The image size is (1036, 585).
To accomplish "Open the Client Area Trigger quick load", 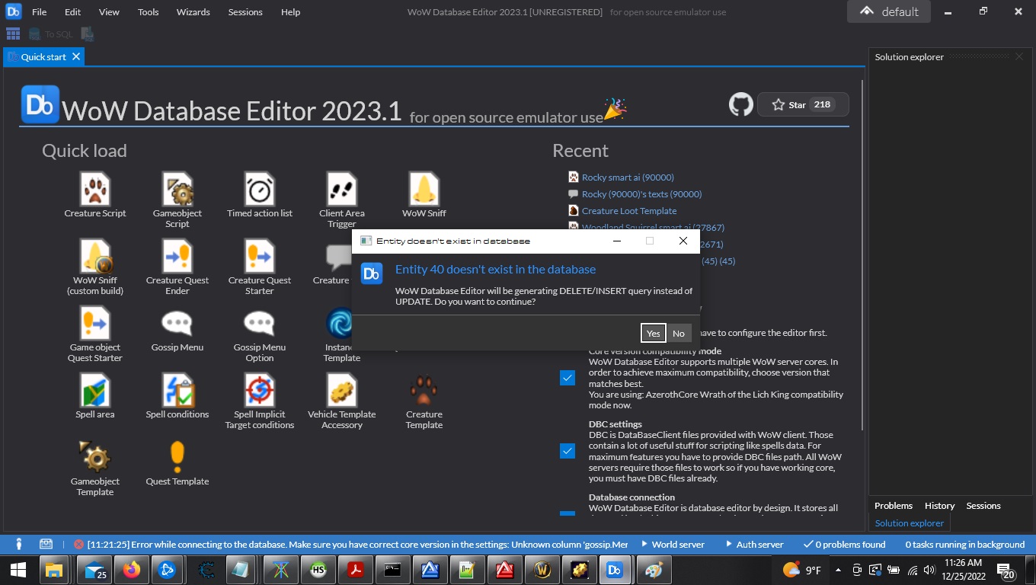I will coord(342,200).
